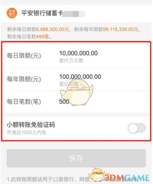Click the remaining daily limit 9,988,300.00元 text

coord(53,29)
